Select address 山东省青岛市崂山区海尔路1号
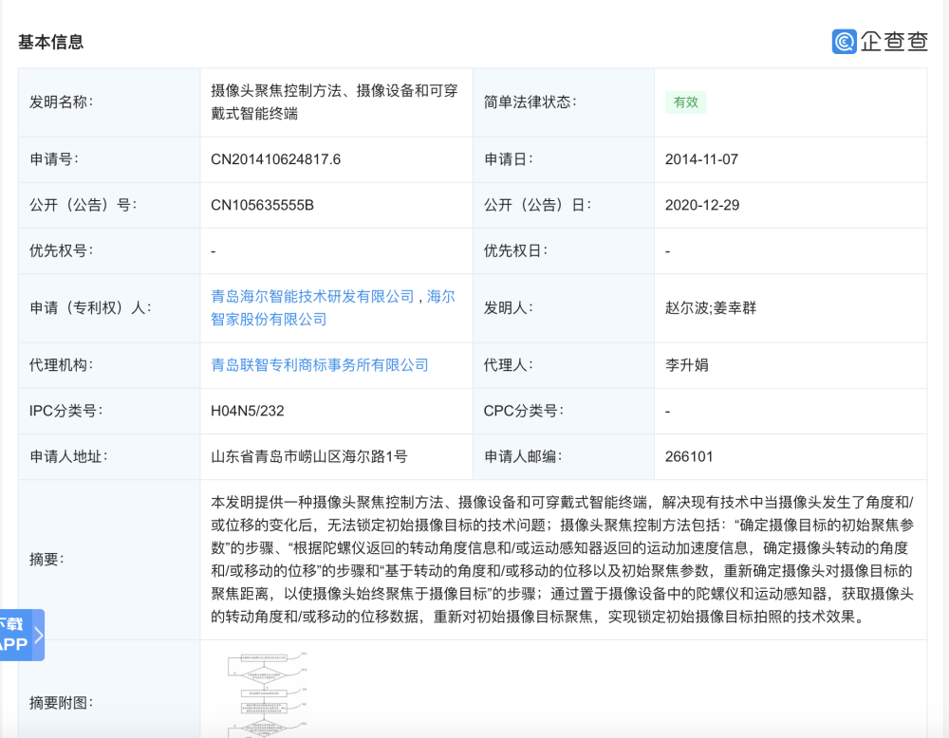Screen dimensions: 949x738 pos(308,456)
